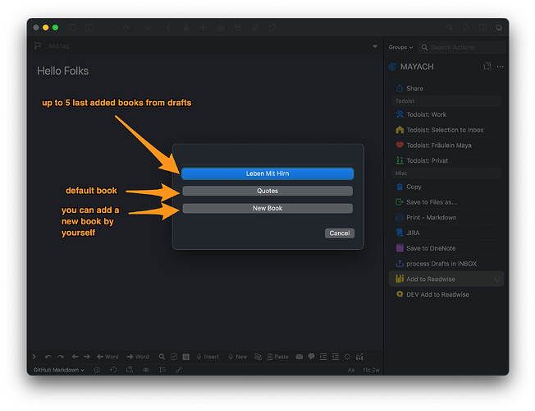The height and width of the screenshot is (411, 535).
Task: Toggle the action list panel icon
Action: point(482,28)
